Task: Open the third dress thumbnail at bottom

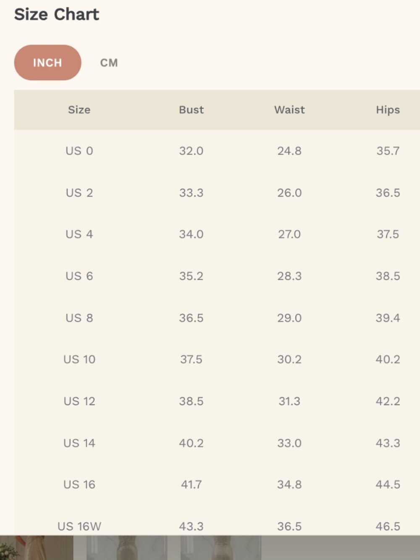Action: click(221, 548)
